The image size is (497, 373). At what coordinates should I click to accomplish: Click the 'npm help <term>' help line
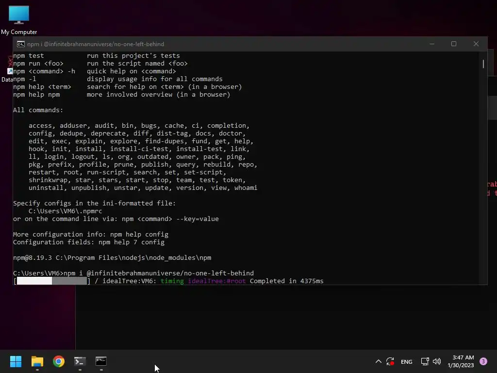[128, 87]
